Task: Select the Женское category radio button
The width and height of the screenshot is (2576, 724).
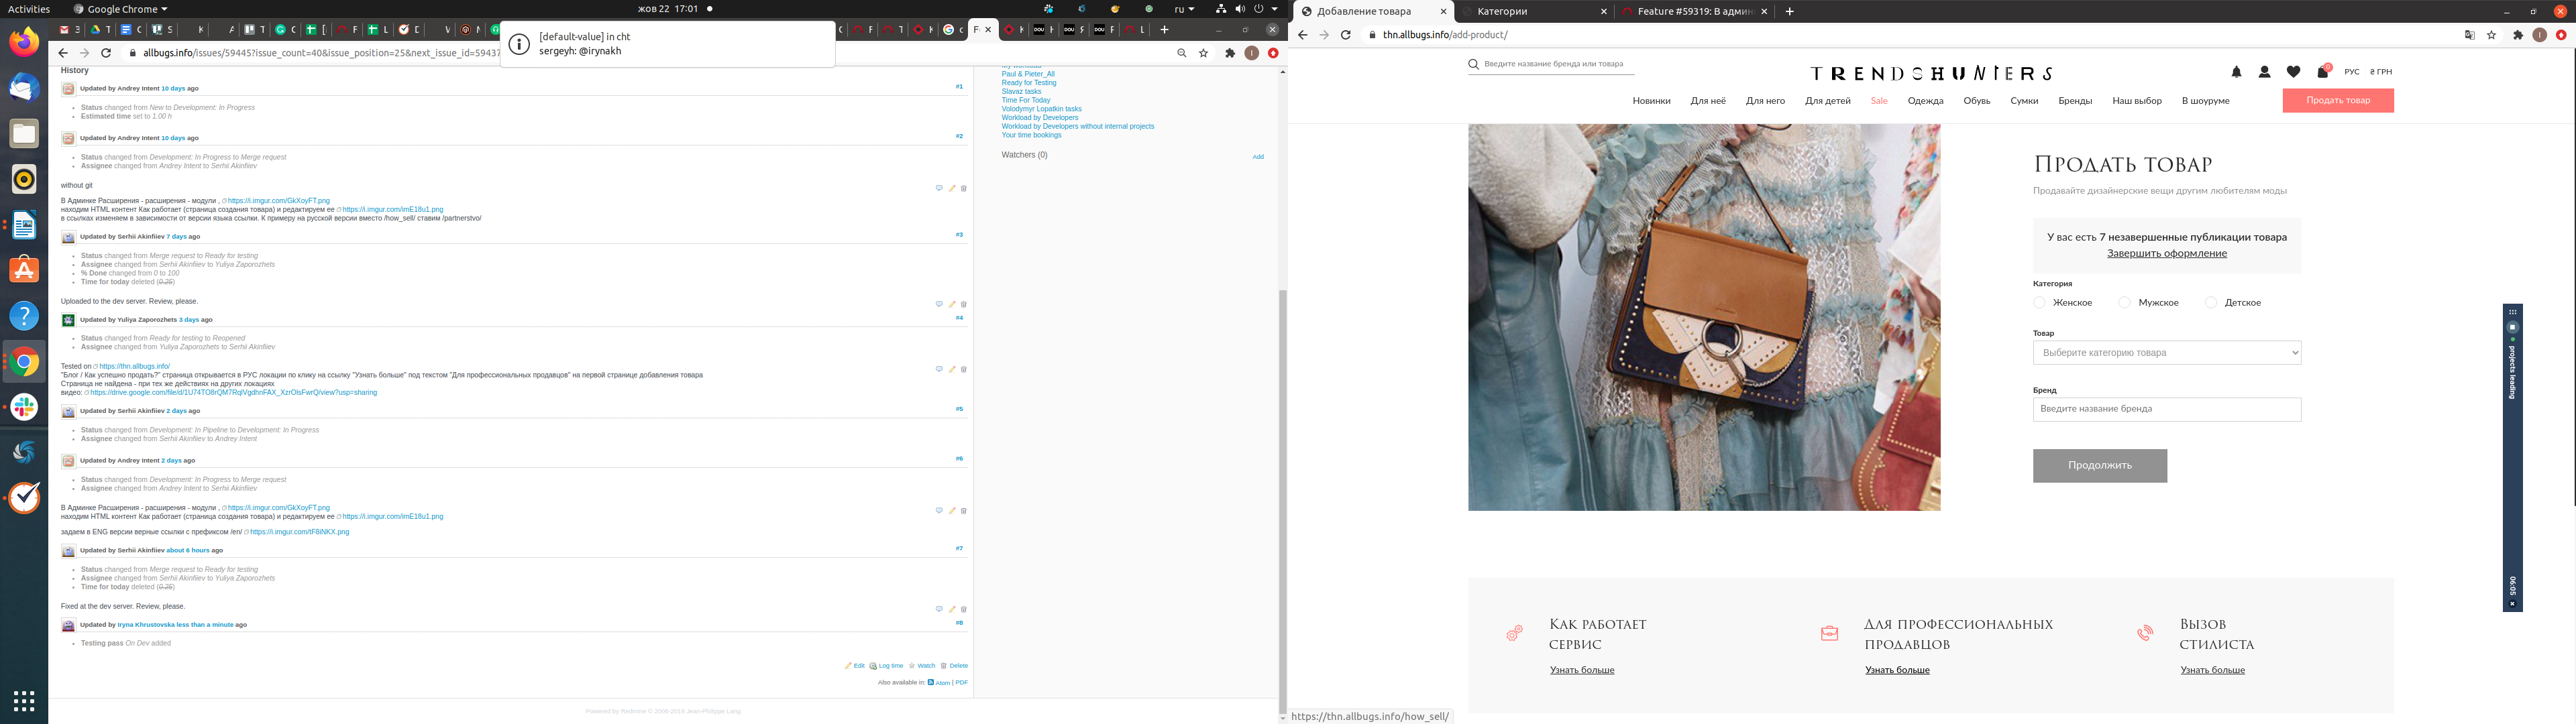Action: (2039, 302)
